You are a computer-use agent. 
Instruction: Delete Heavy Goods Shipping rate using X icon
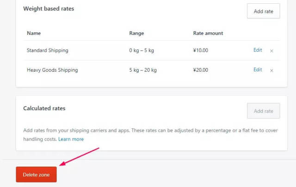point(271,71)
